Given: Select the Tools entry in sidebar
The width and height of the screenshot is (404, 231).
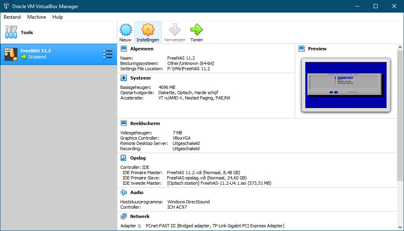Looking at the screenshot, I should point(58,32).
